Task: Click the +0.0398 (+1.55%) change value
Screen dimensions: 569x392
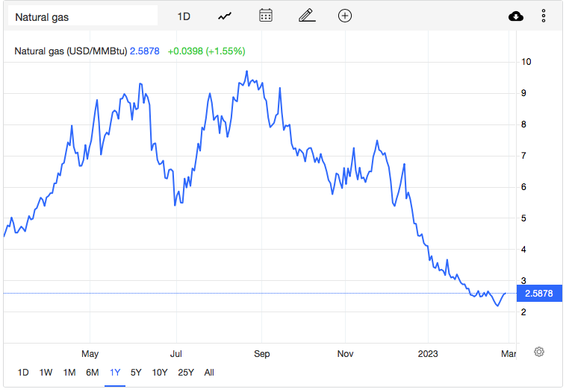Action: (207, 51)
